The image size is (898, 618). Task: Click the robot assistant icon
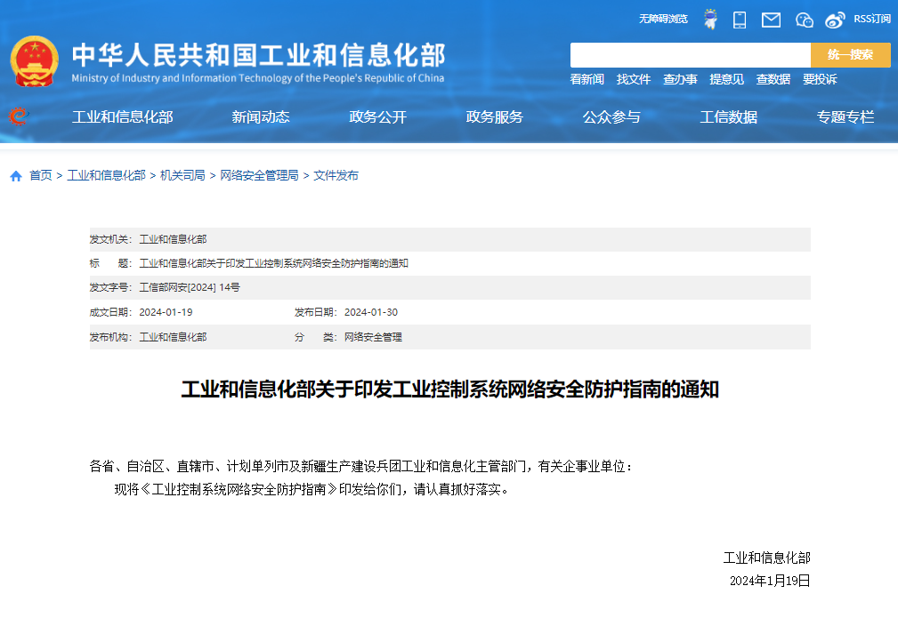(x=710, y=19)
